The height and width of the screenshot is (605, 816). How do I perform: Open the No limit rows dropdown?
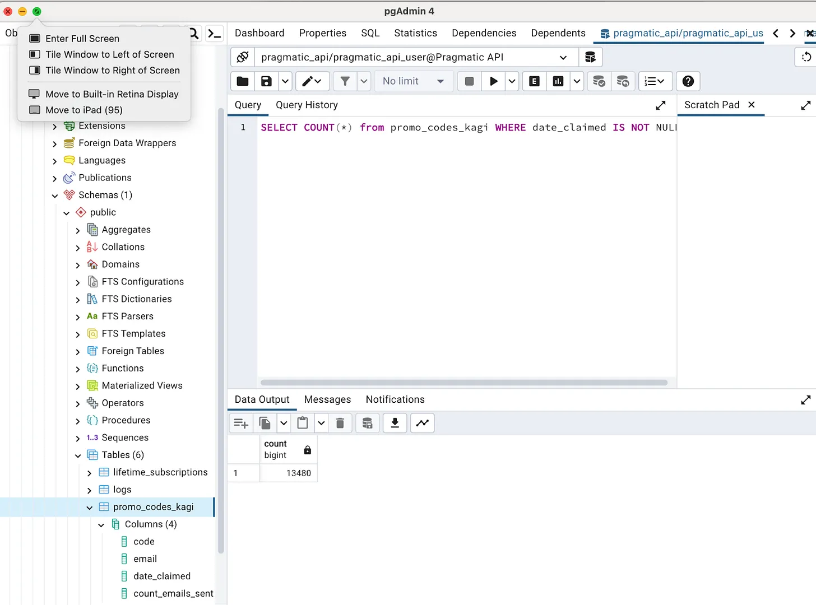click(413, 81)
